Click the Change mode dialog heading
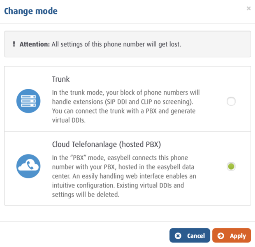255x247 pixels. tap(31, 11)
